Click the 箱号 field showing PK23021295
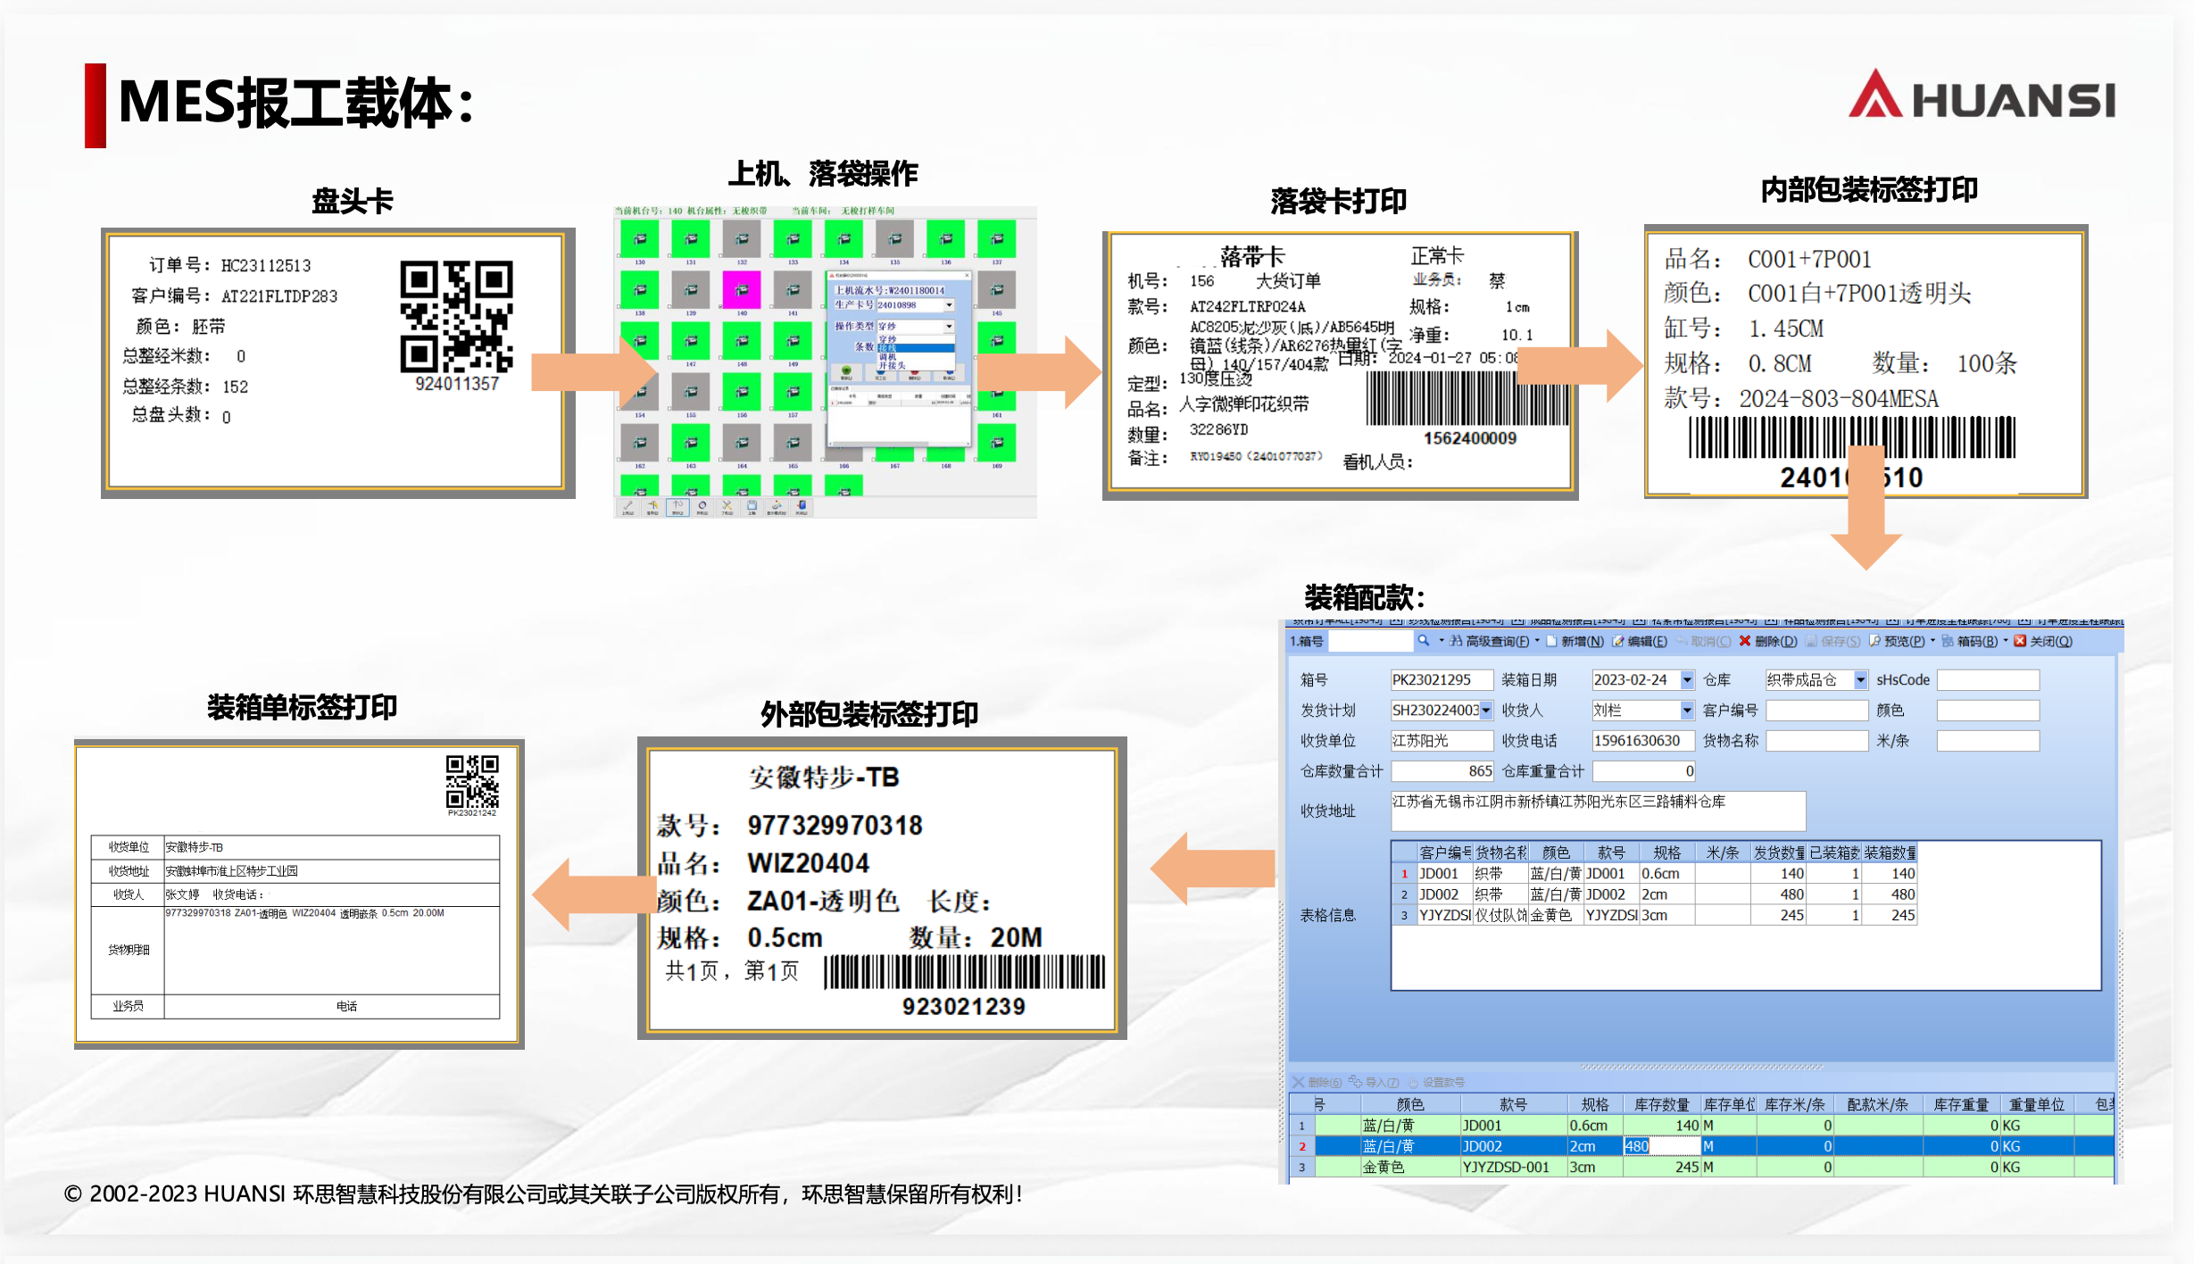2194x1264 pixels. click(1442, 680)
